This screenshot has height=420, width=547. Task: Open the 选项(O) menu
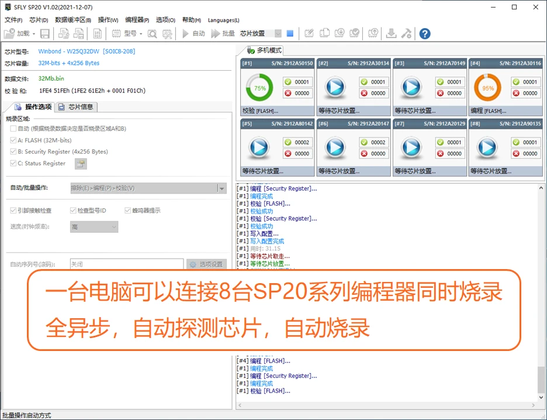point(165,20)
